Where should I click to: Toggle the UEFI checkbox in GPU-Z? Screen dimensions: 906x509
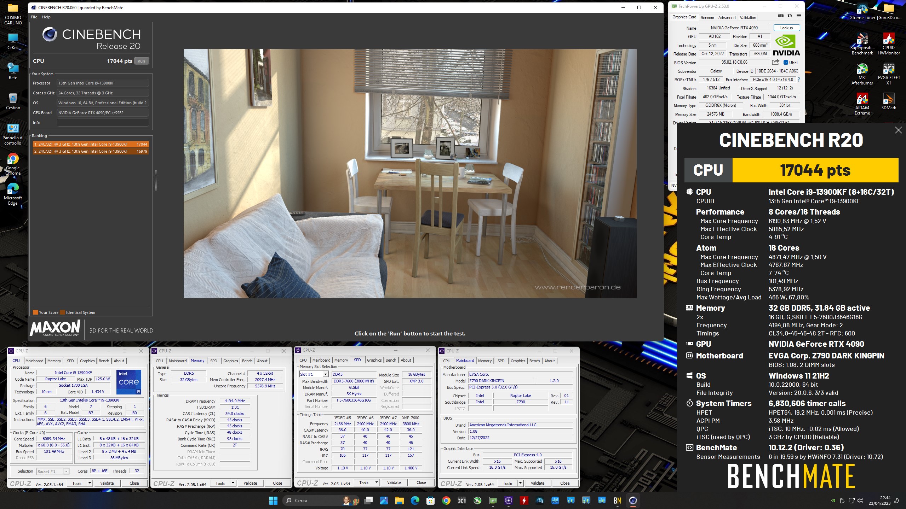pos(786,62)
